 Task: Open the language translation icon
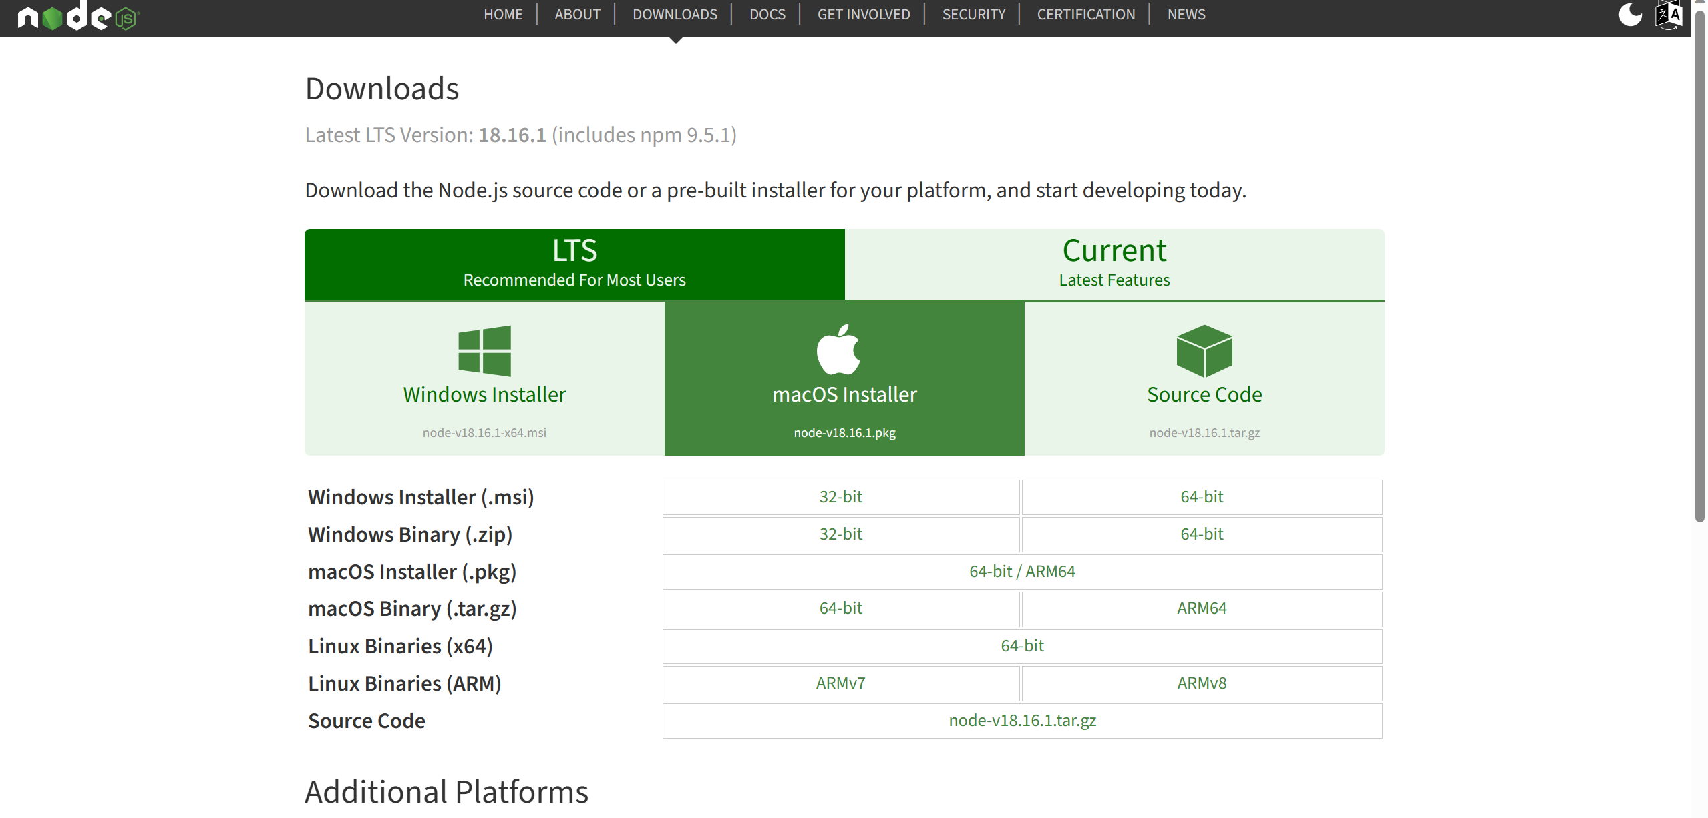click(x=1669, y=14)
